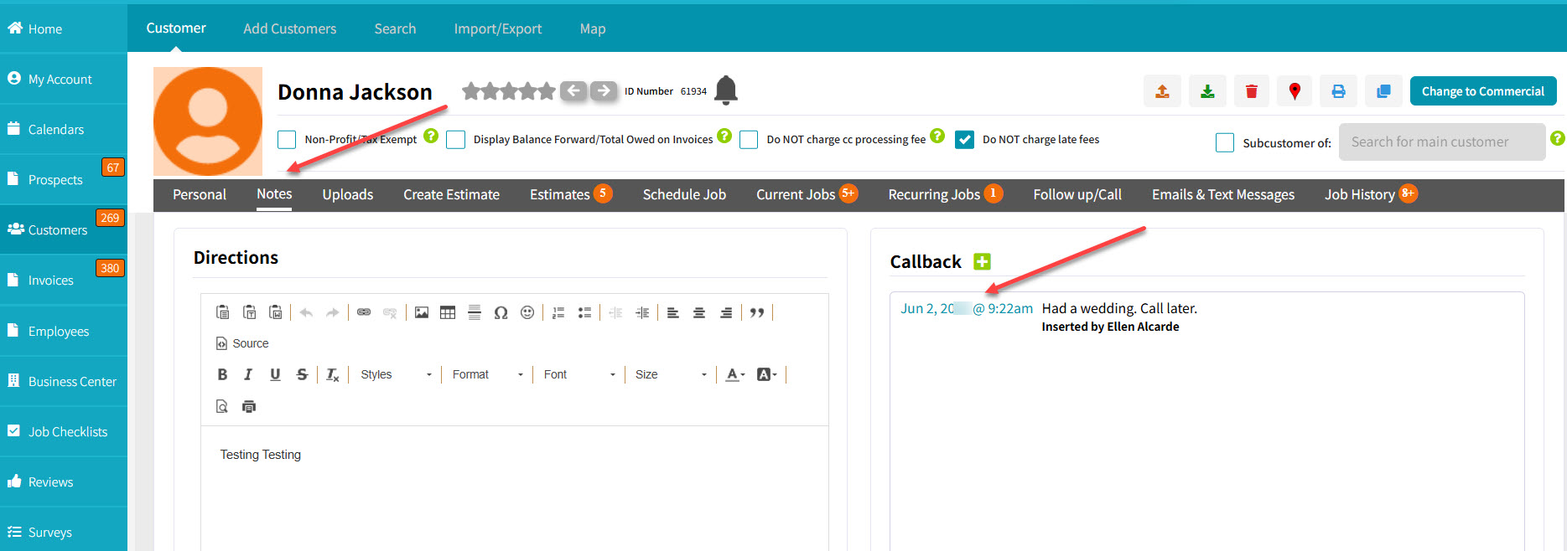Click Paste from Word icon
Screen dimensions: 1567x551
275,312
